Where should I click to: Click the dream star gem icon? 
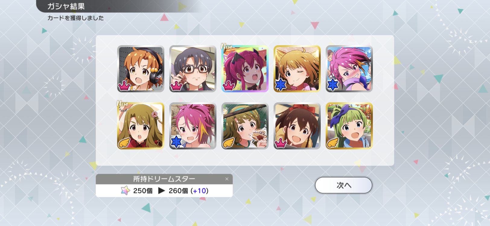point(125,191)
